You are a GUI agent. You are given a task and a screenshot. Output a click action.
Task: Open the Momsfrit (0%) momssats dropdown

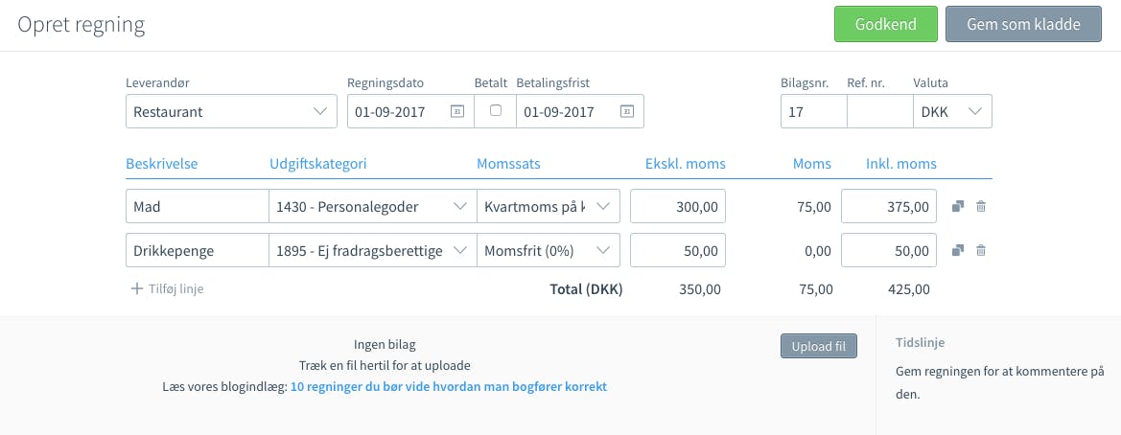tap(549, 251)
